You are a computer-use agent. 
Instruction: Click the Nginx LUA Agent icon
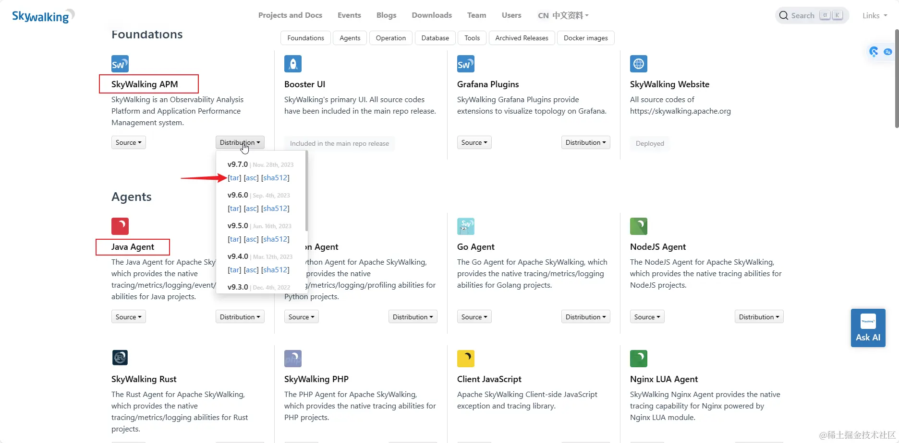(x=639, y=359)
